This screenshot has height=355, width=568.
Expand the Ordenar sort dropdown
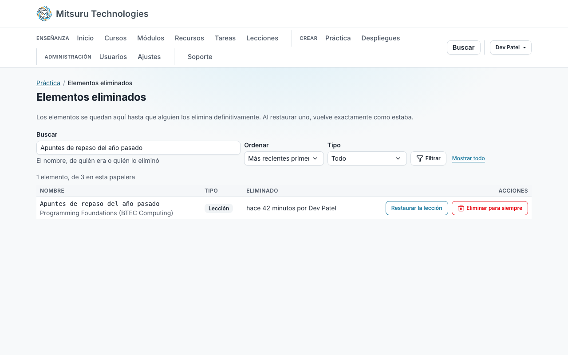pyautogui.click(x=284, y=158)
